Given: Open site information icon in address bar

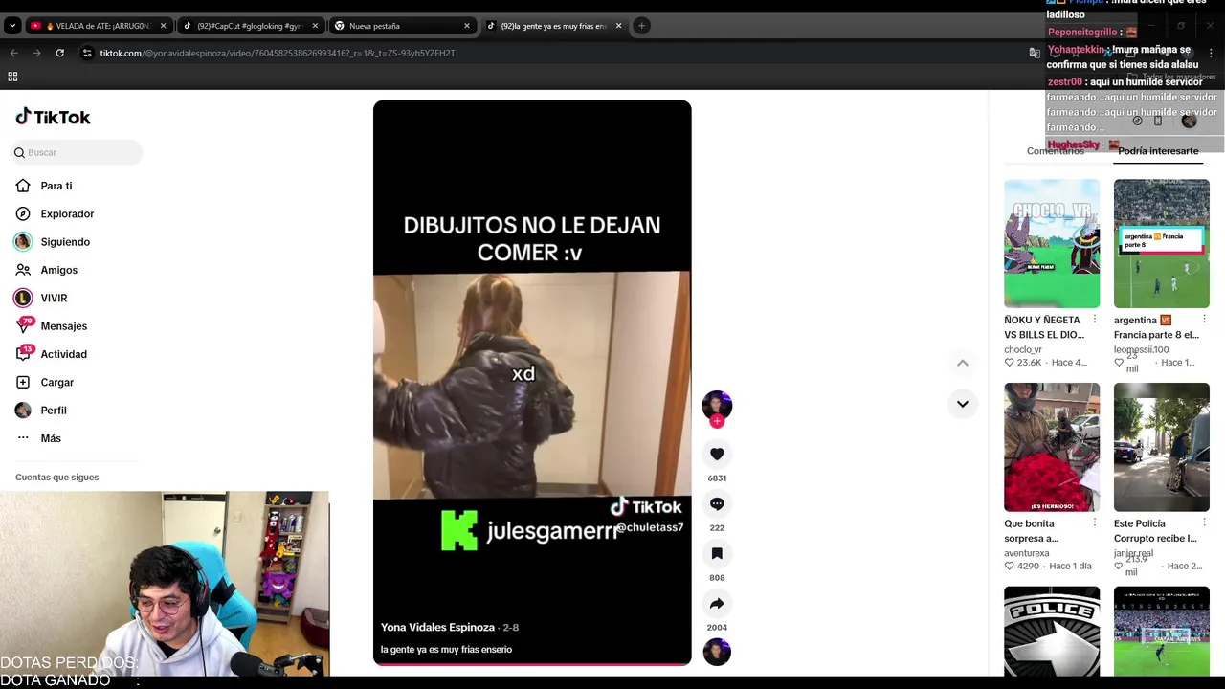Looking at the screenshot, I should point(87,53).
